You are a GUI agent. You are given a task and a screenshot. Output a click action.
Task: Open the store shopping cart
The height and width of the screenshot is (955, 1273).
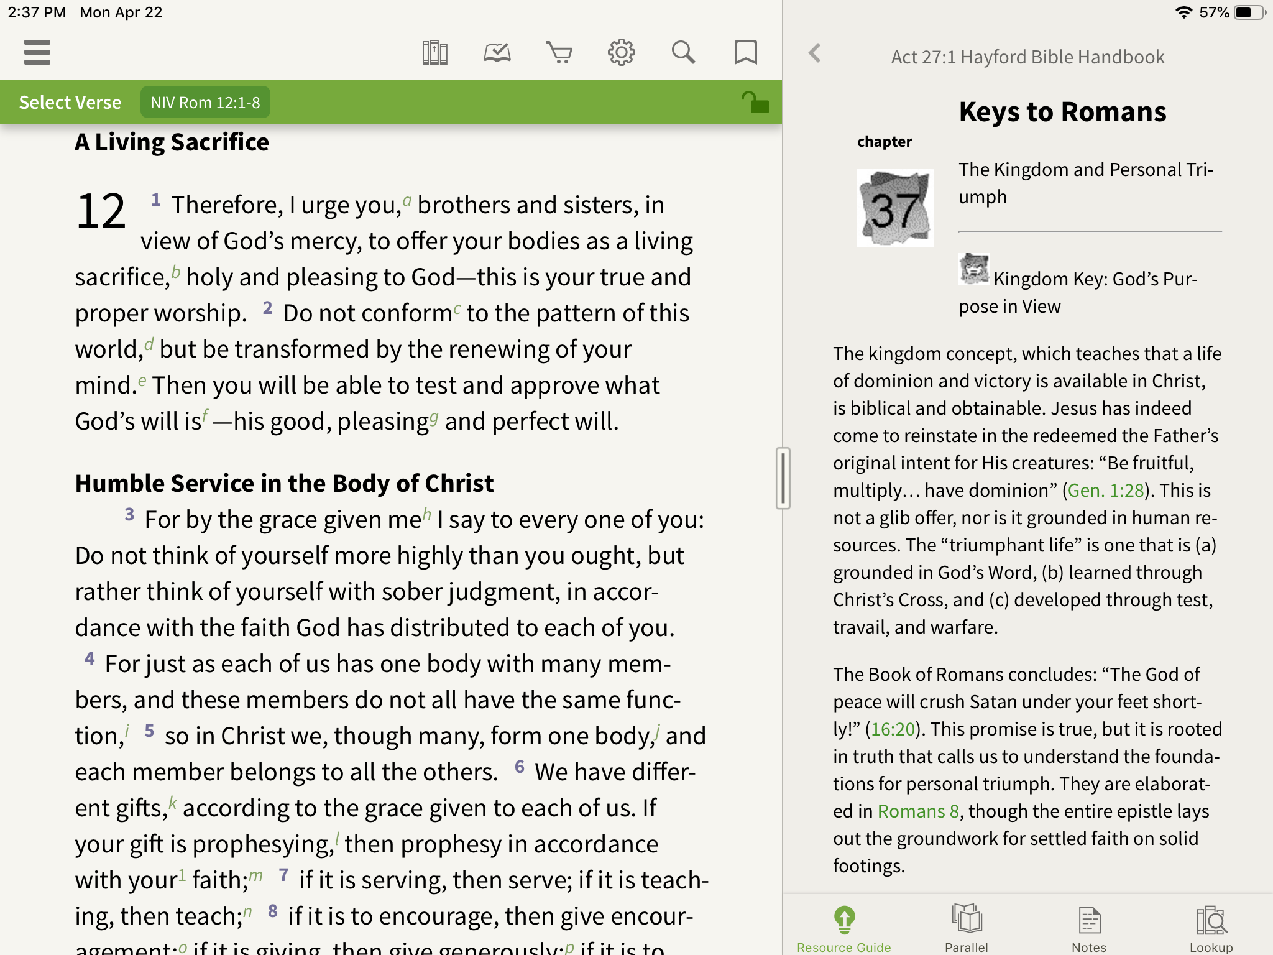pos(559,53)
